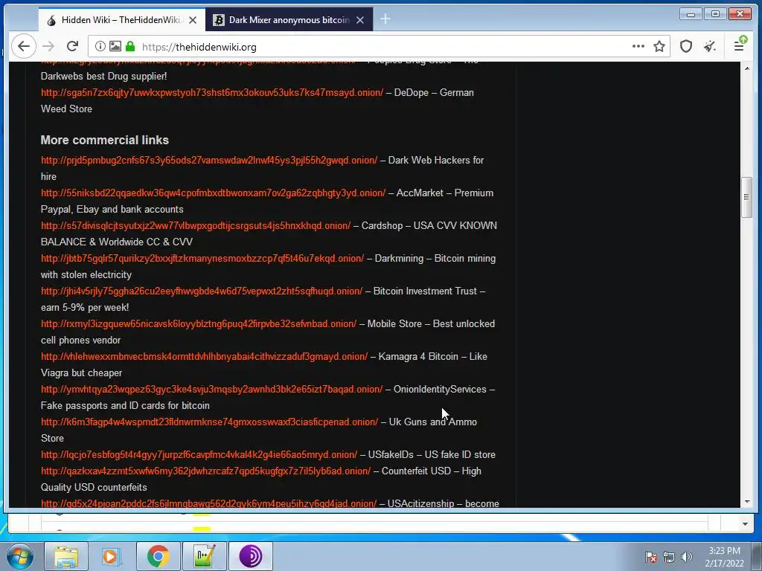Viewport: 762px width, 571px height.
Task: Open Tor Browser from taskbar
Action: point(250,556)
